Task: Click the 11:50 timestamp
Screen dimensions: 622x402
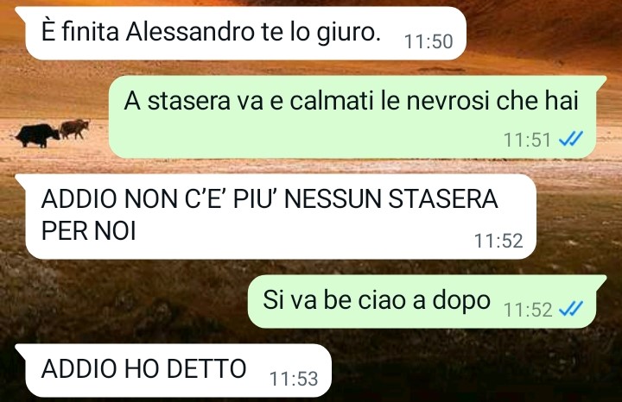Action: [x=428, y=41]
